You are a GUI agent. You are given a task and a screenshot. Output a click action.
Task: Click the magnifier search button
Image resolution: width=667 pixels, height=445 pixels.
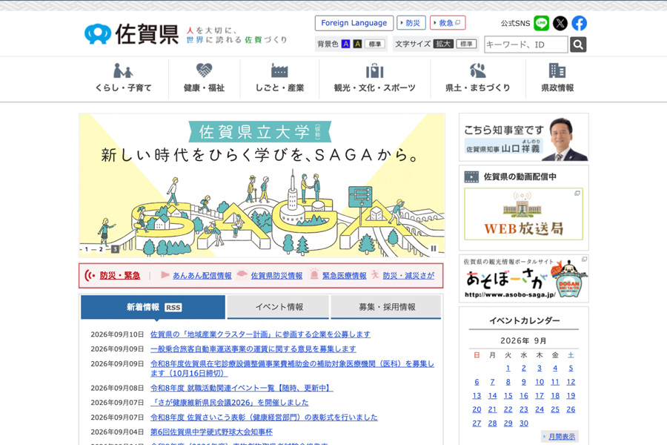[x=578, y=44]
